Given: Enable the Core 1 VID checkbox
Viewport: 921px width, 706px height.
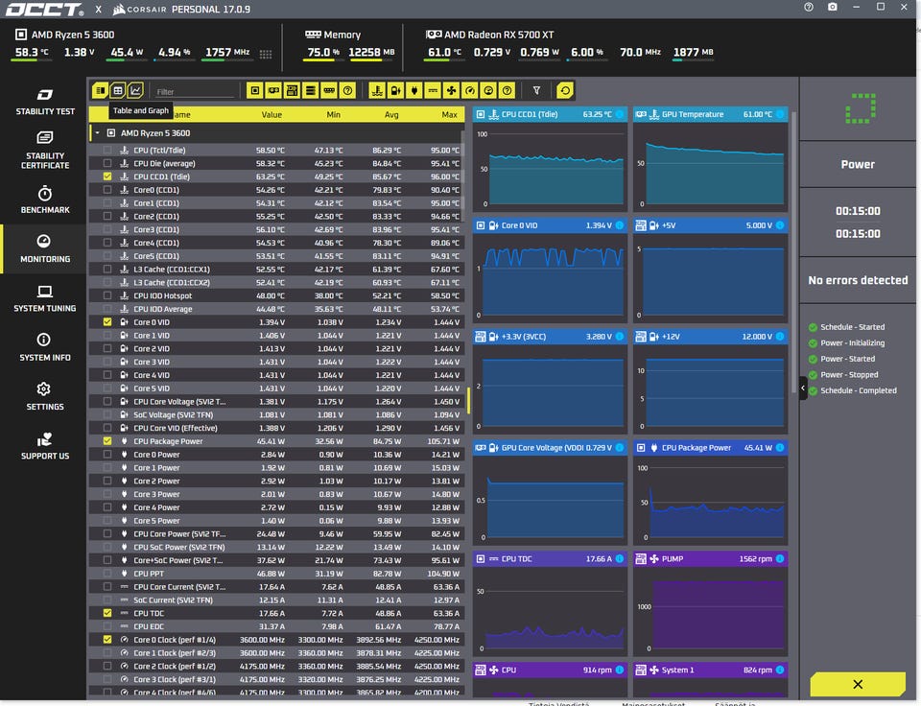Looking at the screenshot, I should pyautogui.click(x=106, y=336).
